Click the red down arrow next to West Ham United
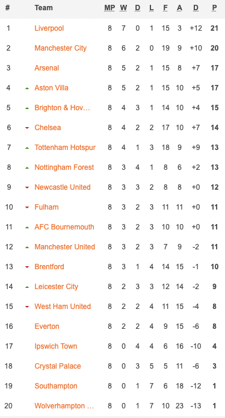The width and height of the screenshot is (225, 418). pos(27,307)
